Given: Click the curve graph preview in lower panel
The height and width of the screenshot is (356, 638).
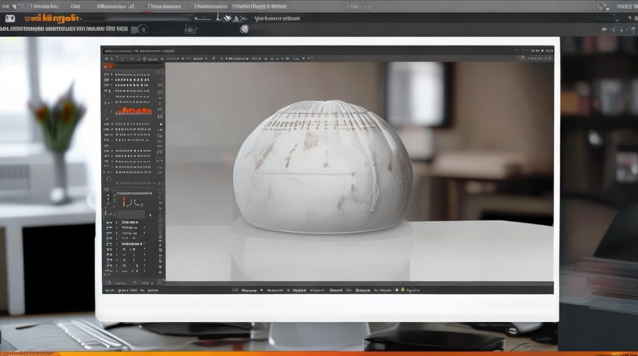Looking at the screenshot, I should [132, 203].
